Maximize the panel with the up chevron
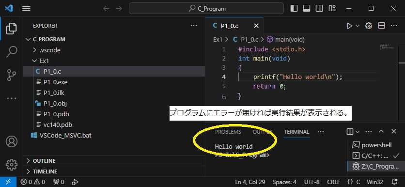The image size is (405, 187). click(381, 131)
